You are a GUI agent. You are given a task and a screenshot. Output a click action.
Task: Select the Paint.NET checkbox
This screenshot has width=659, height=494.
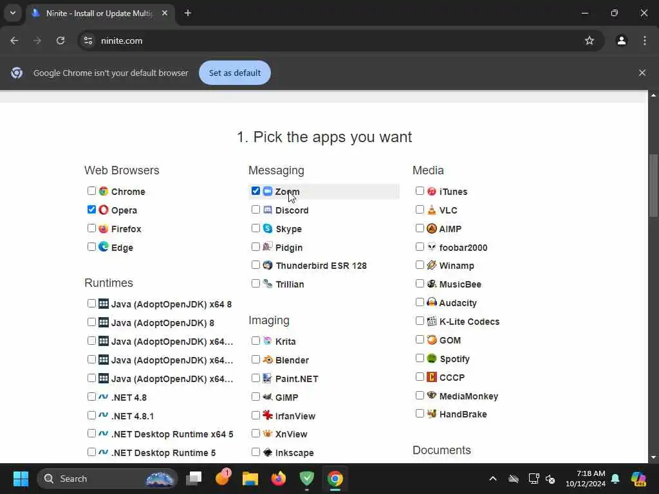pyautogui.click(x=255, y=378)
